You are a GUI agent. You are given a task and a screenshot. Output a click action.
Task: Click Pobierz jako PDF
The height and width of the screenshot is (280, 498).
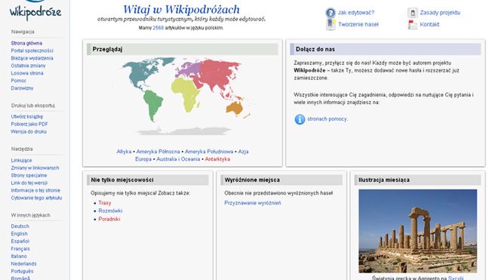pyautogui.click(x=29, y=125)
